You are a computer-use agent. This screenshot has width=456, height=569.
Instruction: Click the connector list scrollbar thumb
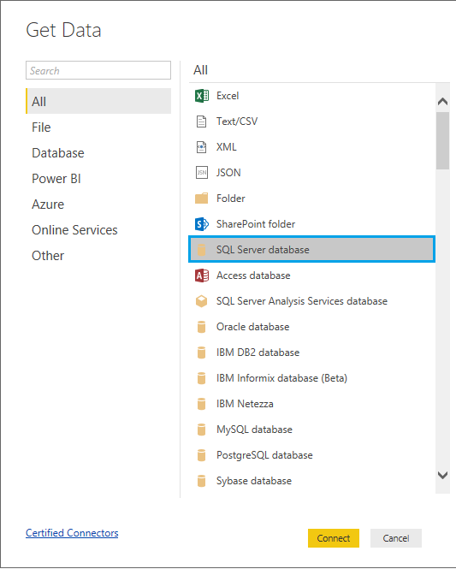442,141
